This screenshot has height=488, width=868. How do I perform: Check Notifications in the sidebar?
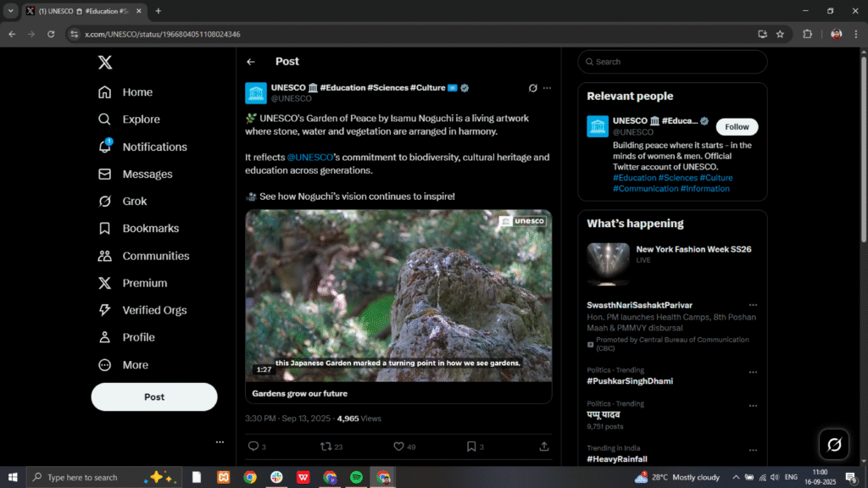pyautogui.click(x=155, y=147)
